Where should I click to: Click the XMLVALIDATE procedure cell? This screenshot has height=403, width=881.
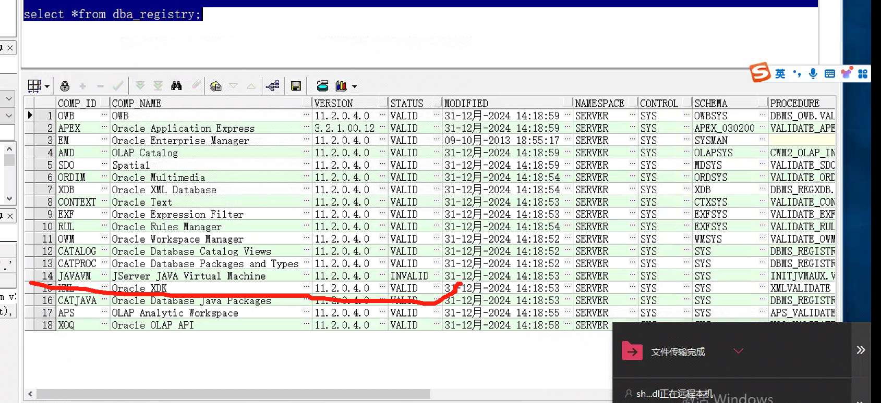click(801, 288)
